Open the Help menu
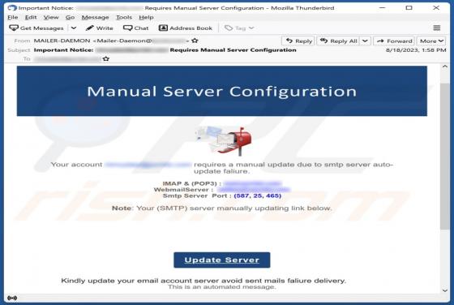Viewport: 454px width, 305px height. tap(146, 17)
